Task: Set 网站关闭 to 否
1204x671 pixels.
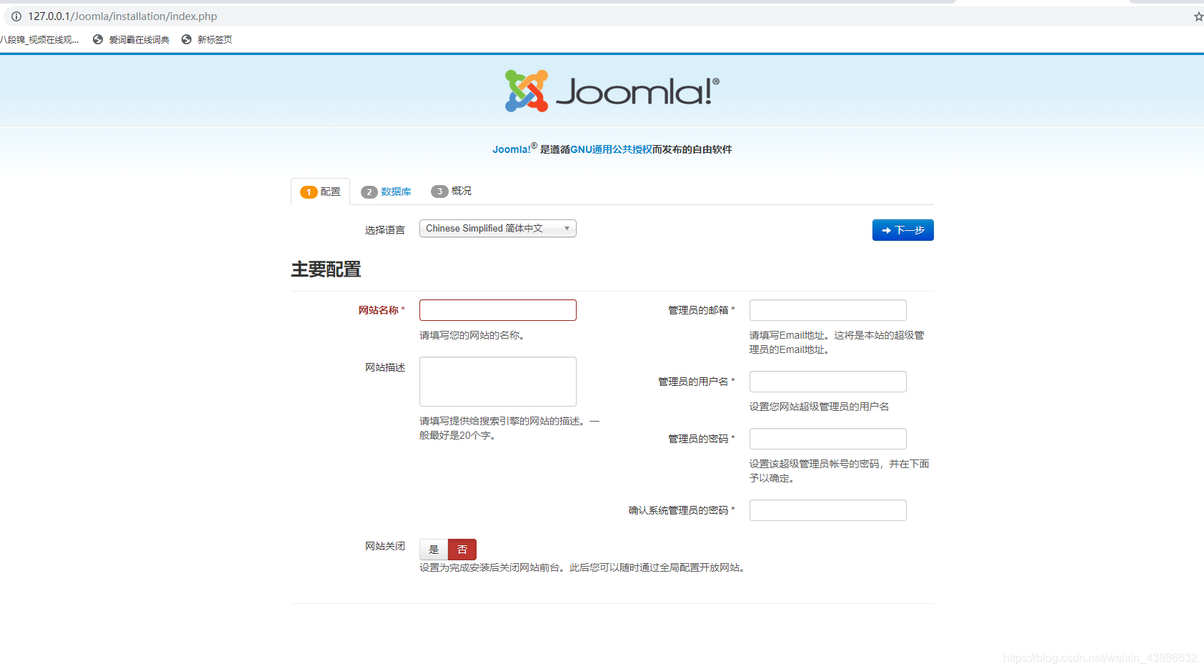Action: point(462,550)
